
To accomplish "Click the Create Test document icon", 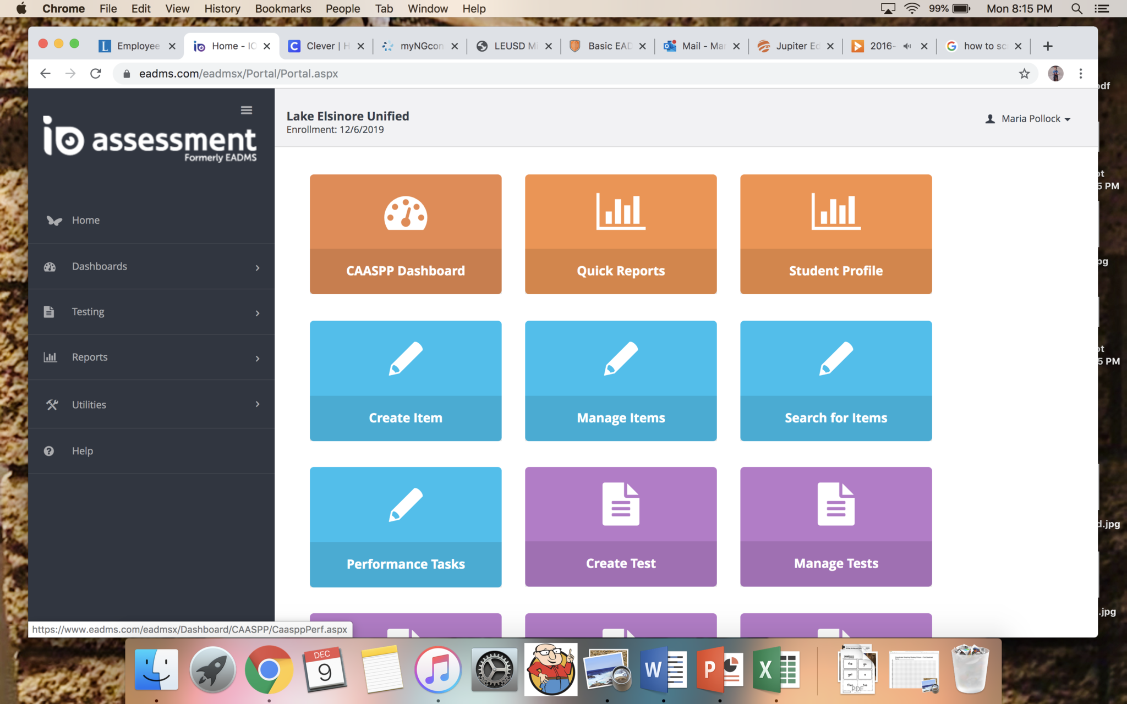I will pyautogui.click(x=620, y=504).
